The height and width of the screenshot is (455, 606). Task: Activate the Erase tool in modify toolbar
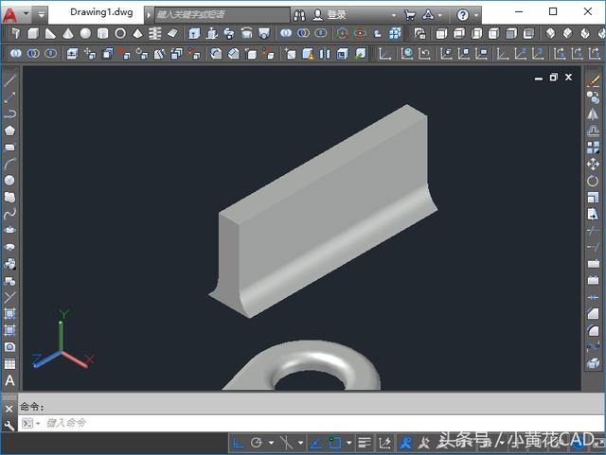[594, 80]
